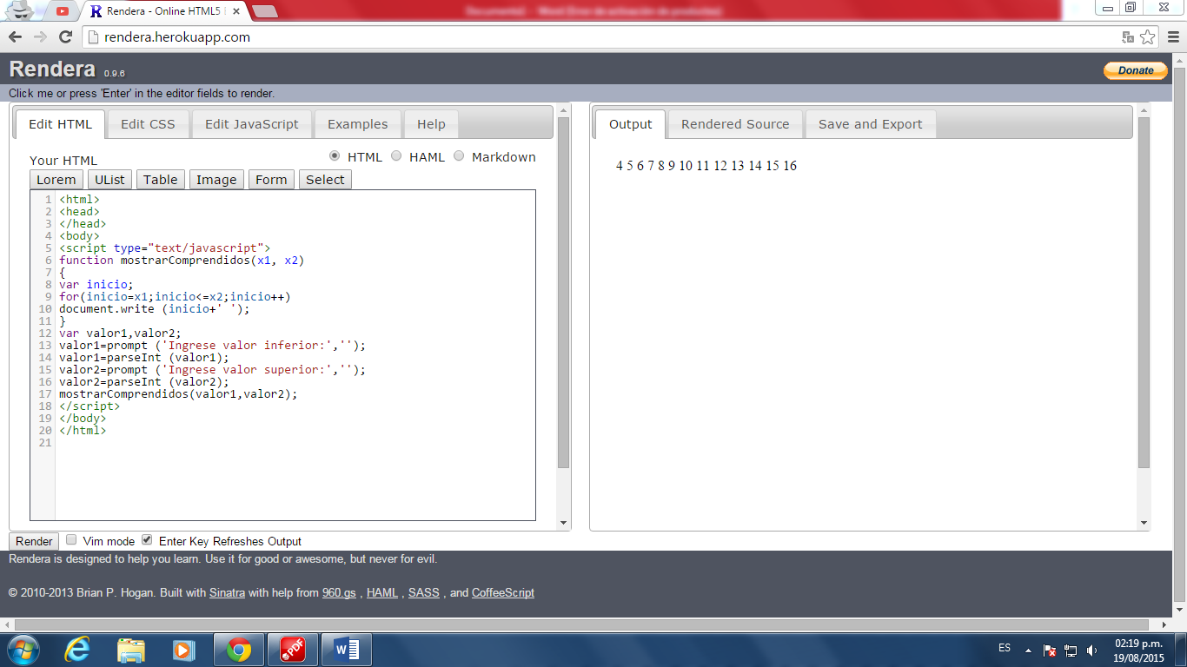1187x667 pixels.
Task: Click line 10 document.write code text
Action: tap(155, 308)
